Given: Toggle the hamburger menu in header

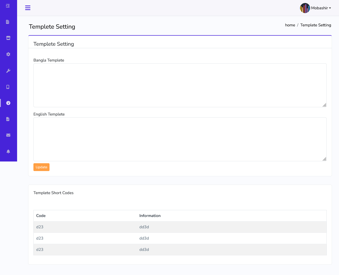Looking at the screenshot, I should [x=28, y=8].
